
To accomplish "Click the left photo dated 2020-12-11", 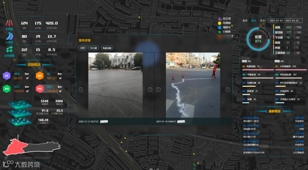I will (x=115, y=85).
